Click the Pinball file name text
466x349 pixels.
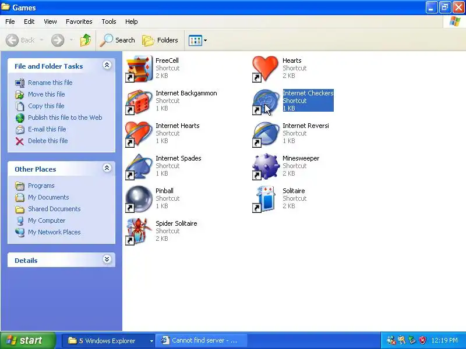pos(164,191)
